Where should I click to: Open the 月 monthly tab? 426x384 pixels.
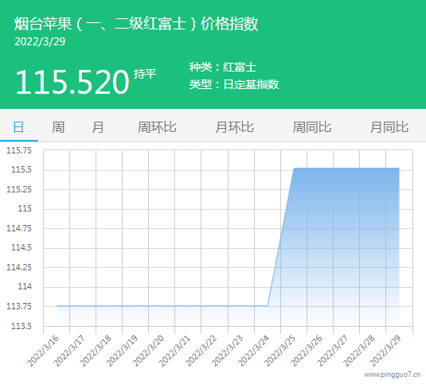[x=97, y=127]
